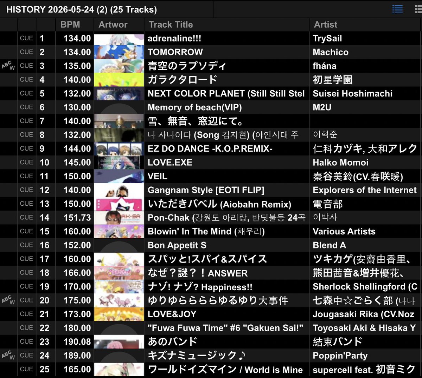
Task: Click BPM value 190.08
Action: tap(77, 341)
